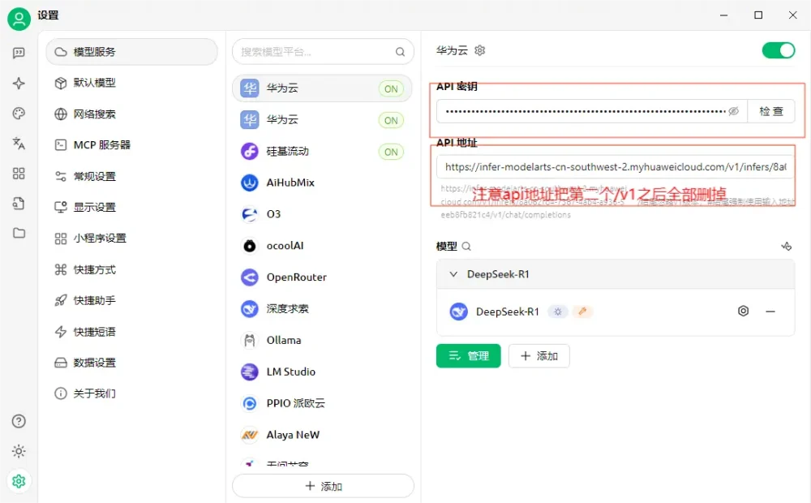This screenshot has height=503, width=811.
Task: Click search magnifier in provider search box
Action: (400, 52)
